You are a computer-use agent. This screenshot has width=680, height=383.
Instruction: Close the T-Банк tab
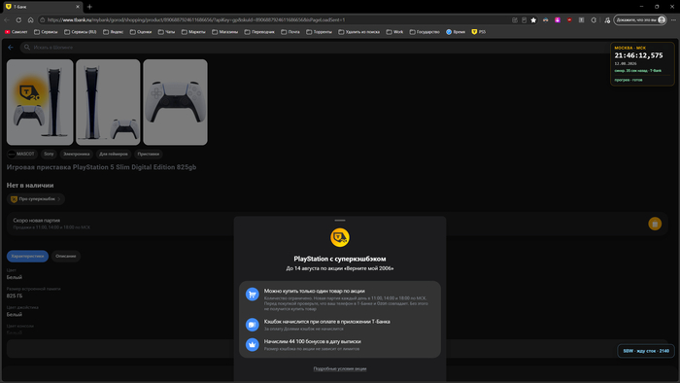pyautogui.click(x=78, y=7)
